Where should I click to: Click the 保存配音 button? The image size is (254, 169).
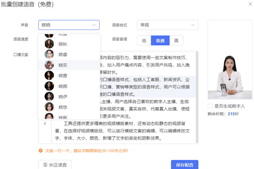coord(185,165)
